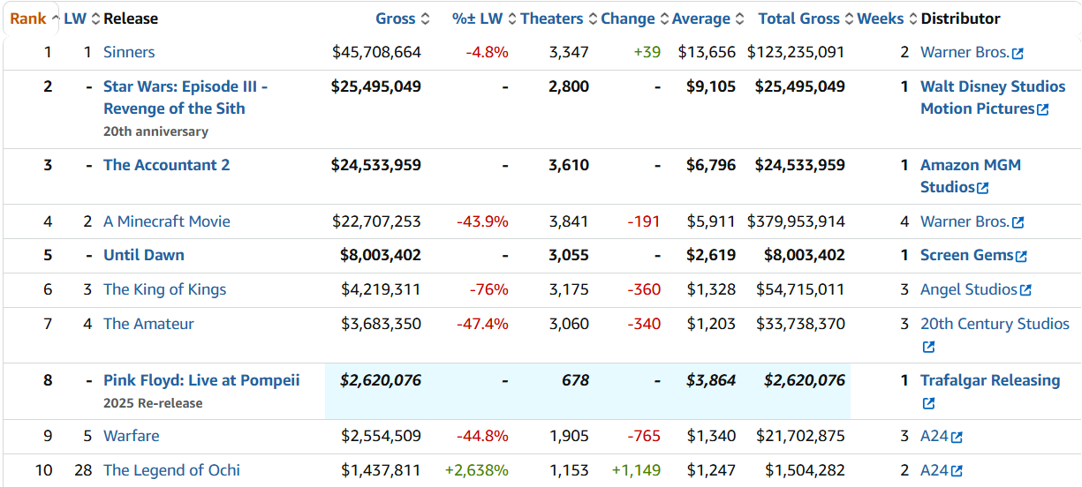The image size is (1082, 487).
Task: Click external link icon next to Warner Bros. for Sinners
Action: [1018, 54]
